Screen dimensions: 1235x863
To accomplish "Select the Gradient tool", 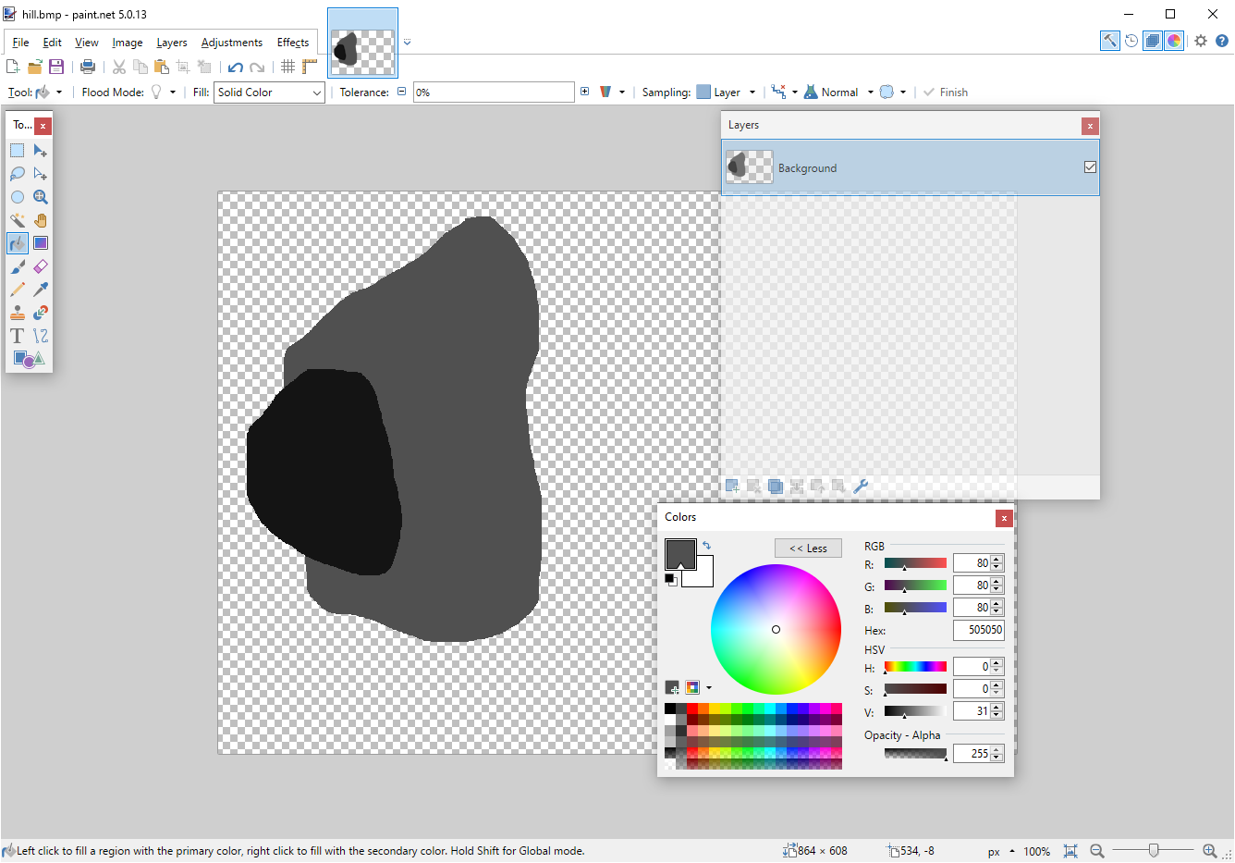I will (41, 243).
